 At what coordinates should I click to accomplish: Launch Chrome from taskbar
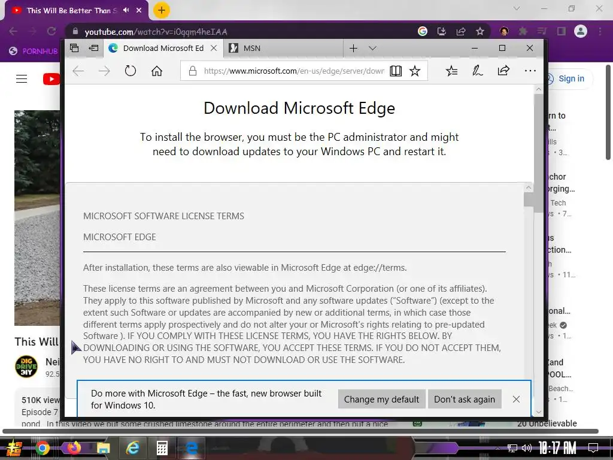(x=42, y=448)
